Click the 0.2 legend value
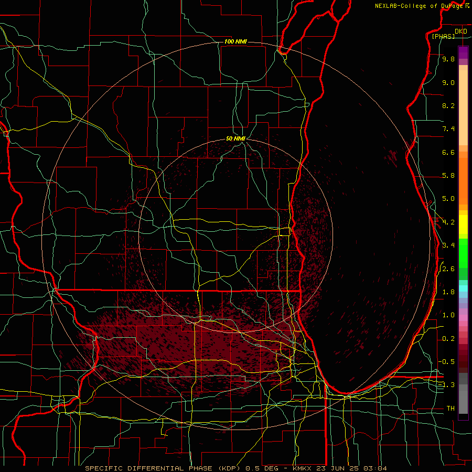Viewport: 472px width, 472px height. pyautogui.click(x=448, y=339)
